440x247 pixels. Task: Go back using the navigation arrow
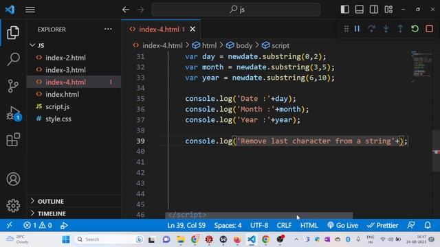click(126, 10)
